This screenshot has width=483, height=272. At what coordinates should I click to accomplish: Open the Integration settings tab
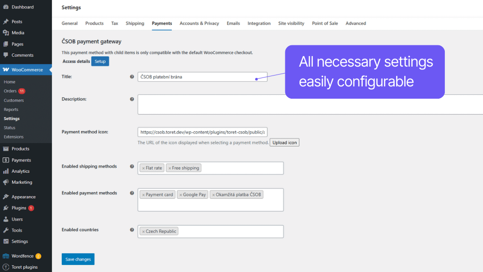(259, 24)
